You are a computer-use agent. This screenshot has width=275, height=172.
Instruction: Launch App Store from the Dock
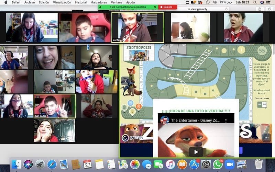point(194,164)
